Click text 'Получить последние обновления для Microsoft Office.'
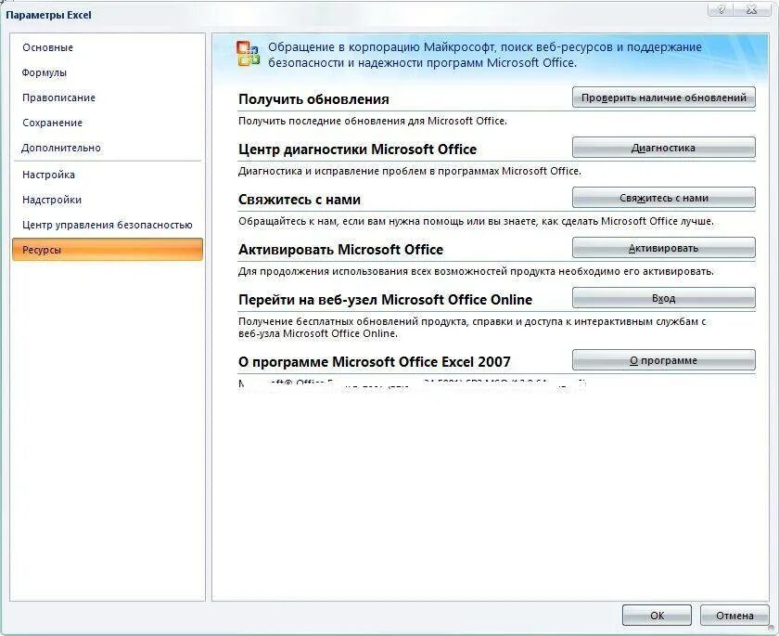Viewport: 779px width, 636px height. pyautogui.click(x=373, y=121)
